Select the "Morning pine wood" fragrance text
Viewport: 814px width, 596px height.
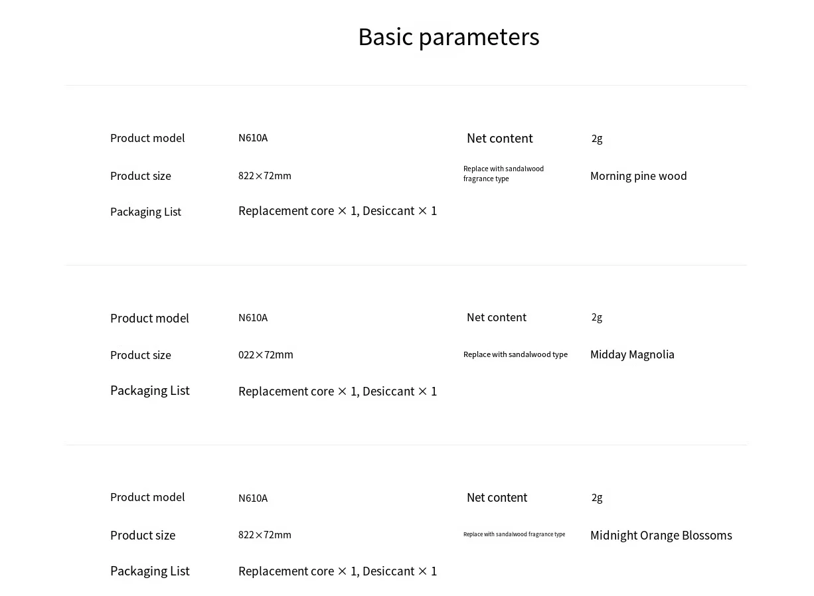point(638,176)
